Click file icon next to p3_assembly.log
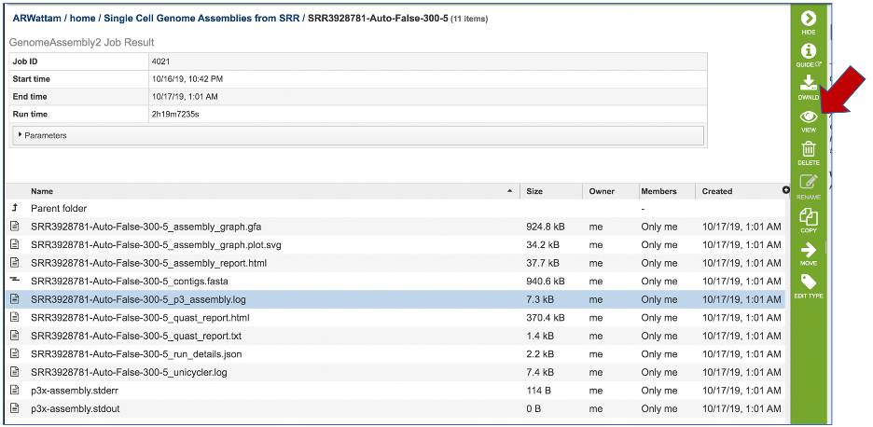The height and width of the screenshot is (427, 873). point(15,299)
